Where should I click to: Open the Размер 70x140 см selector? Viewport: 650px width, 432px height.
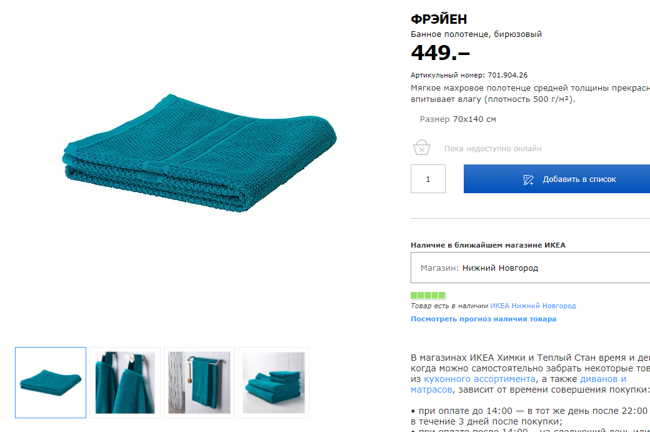pyautogui.click(x=457, y=119)
